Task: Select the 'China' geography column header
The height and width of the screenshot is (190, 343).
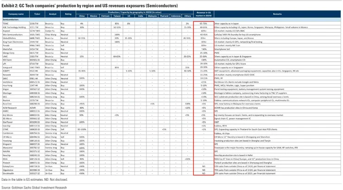Action: click(x=82, y=16)
